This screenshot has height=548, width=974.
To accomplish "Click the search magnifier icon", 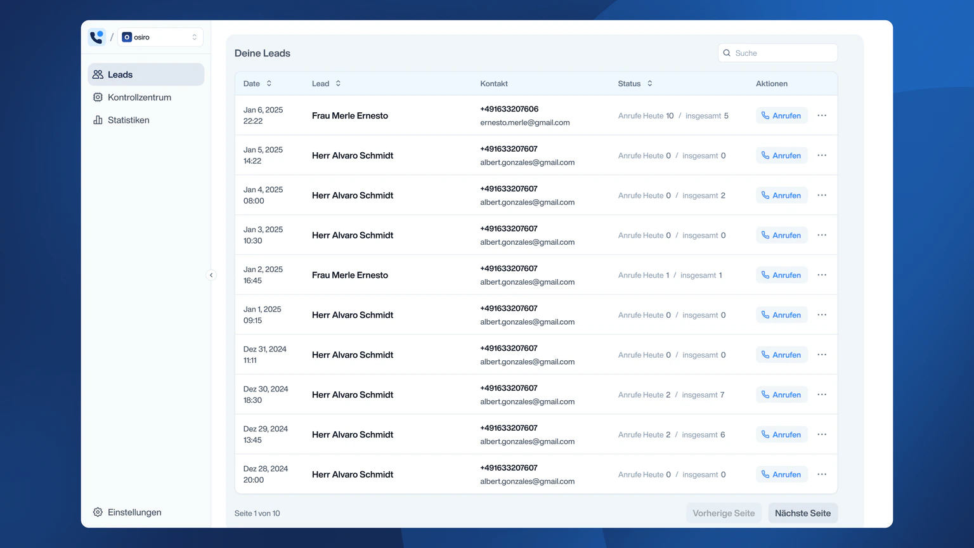I will click(727, 53).
